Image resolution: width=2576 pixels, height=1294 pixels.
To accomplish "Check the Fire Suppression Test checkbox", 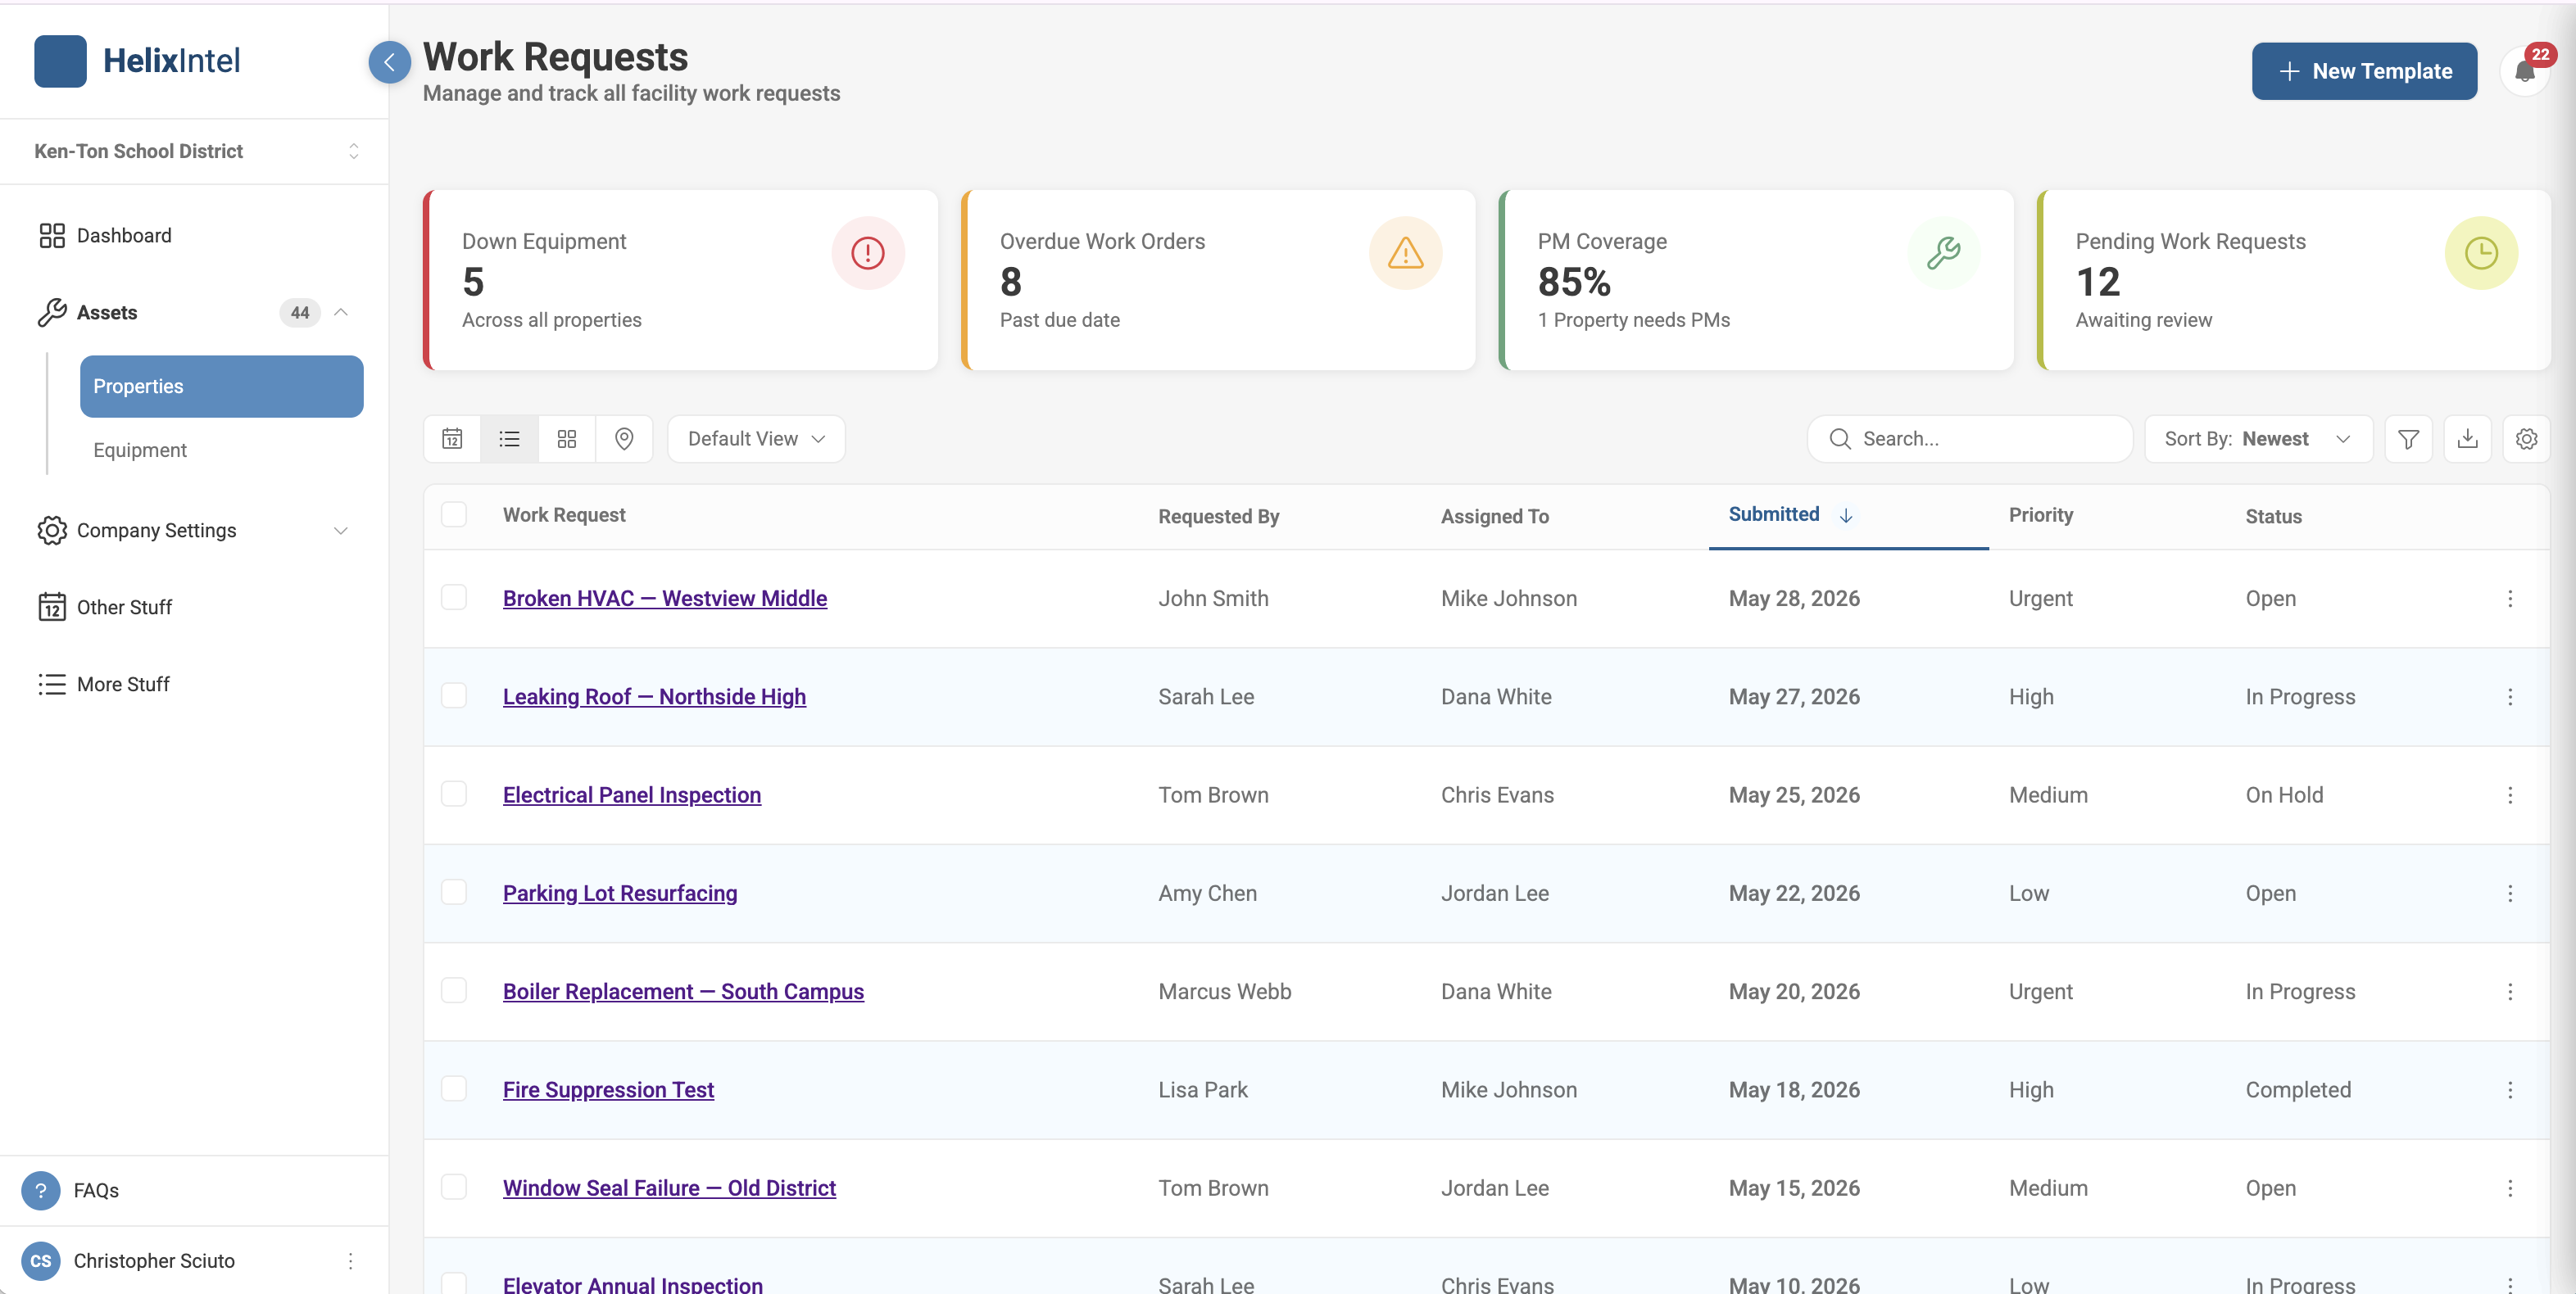I will pyautogui.click(x=454, y=1088).
